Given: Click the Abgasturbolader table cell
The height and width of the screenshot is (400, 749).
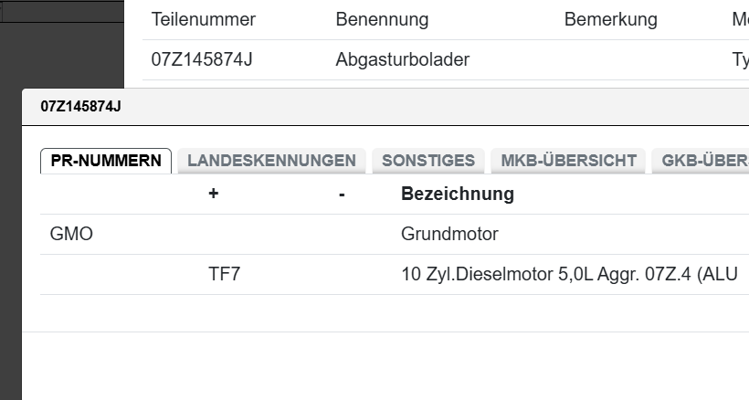Looking at the screenshot, I should tap(402, 60).
